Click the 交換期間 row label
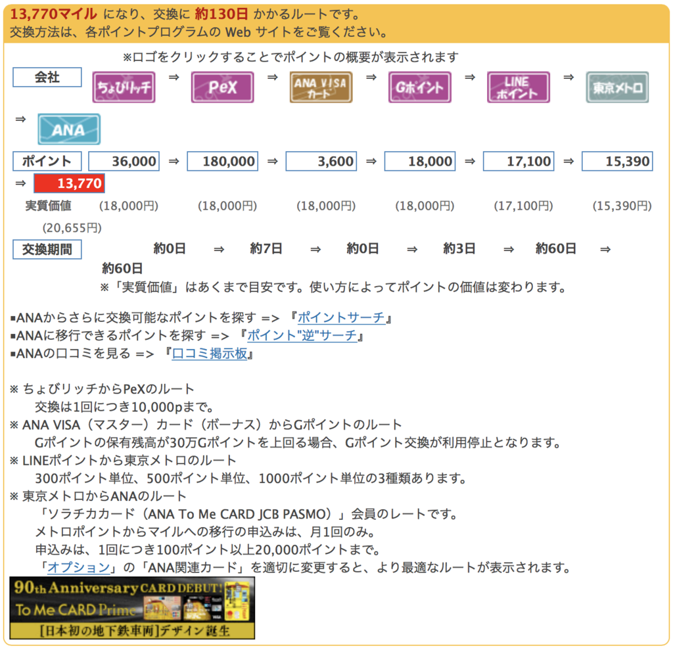Image resolution: width=673 pixels, height=650 pixels. pyautogui.click(x=47, y=249)
